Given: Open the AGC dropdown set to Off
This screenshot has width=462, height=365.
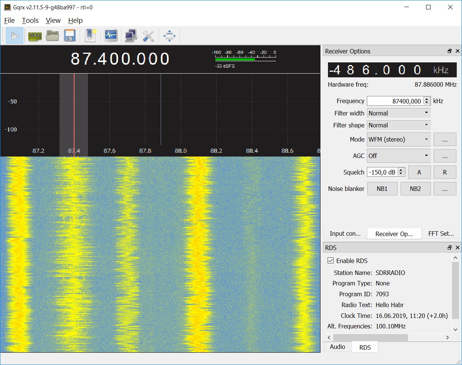Looking at the screenshot, I should click(x=399, y=156).
